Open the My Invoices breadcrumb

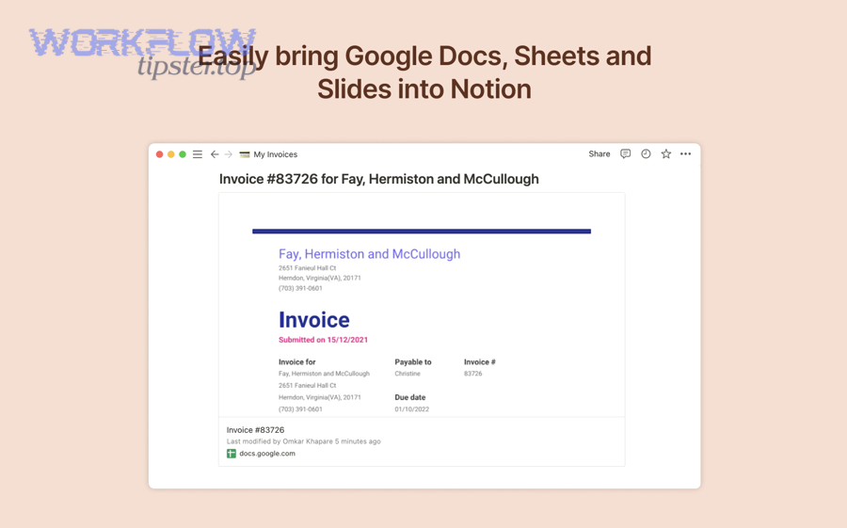(276, 154)
